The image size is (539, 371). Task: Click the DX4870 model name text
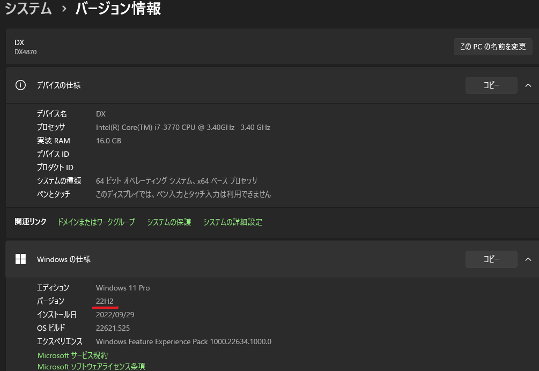click(x=25, y=52)
